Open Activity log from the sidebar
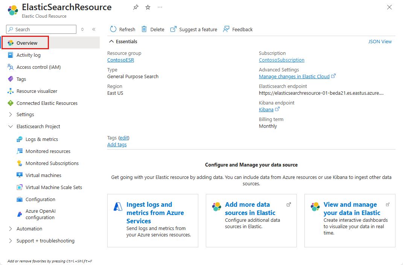This screenshot has width=403, height=265. coord(28,55)
